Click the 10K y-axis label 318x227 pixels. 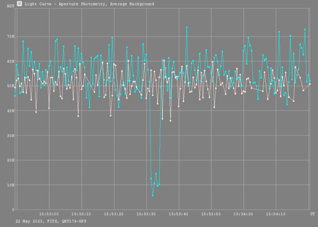click(x=11, y=185)
